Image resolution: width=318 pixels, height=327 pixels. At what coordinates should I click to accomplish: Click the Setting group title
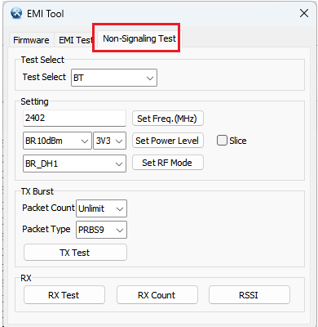[x=34, y=101]
